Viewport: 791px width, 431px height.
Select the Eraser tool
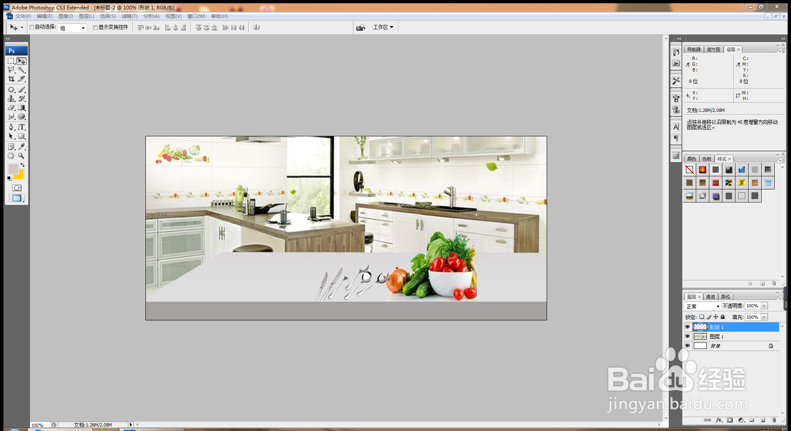coord(11,108)
